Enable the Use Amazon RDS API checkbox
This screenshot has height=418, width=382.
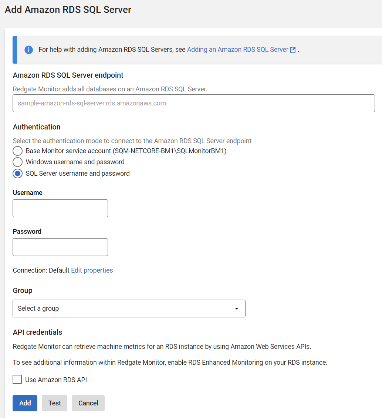[17, 380]
